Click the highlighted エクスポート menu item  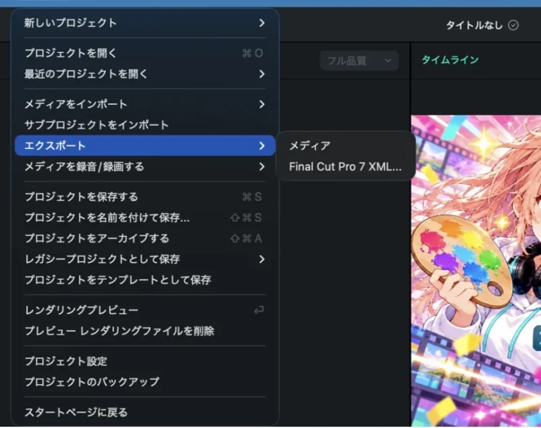(x=145, y=145)
